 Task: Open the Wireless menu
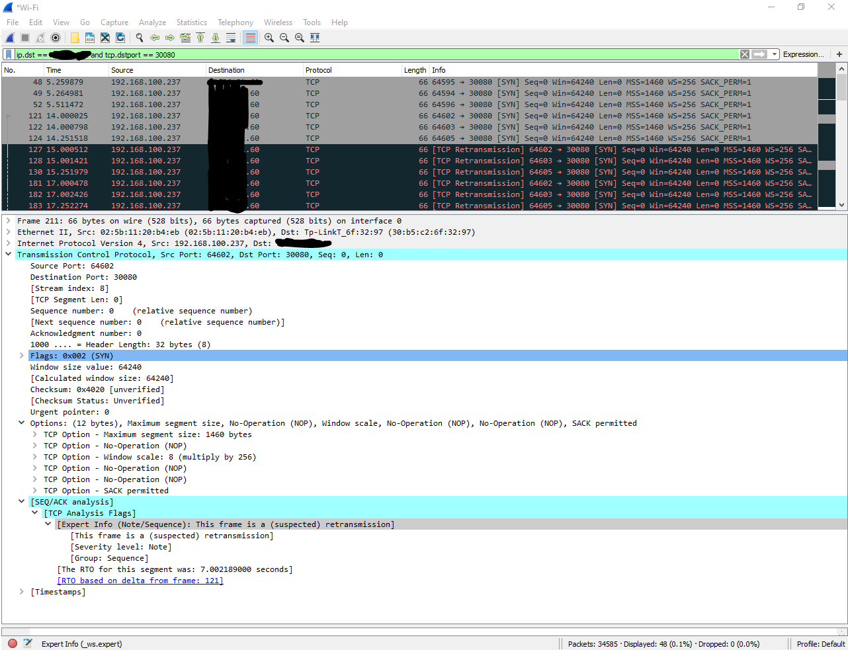pyautogui.click(x=278, y=22)
